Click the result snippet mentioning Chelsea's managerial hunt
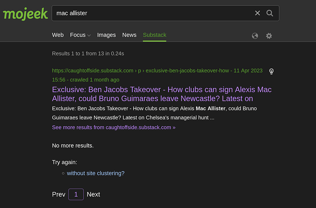The width and height of the screenshot is (316, 208). pos(154,113)
